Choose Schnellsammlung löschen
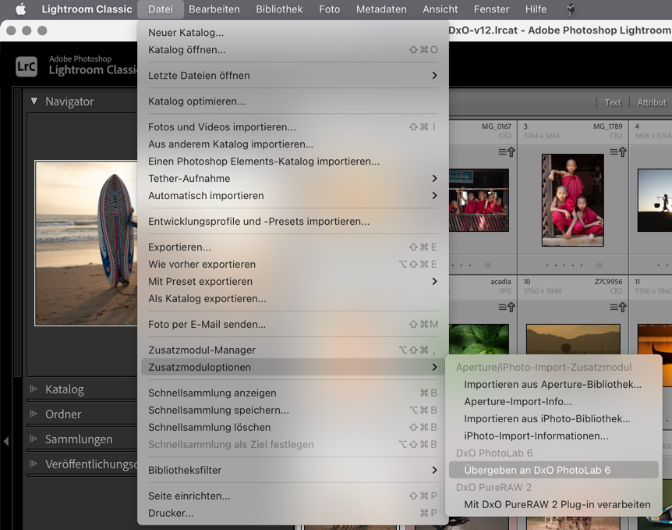The image size is (672, 530). [292, 428]
